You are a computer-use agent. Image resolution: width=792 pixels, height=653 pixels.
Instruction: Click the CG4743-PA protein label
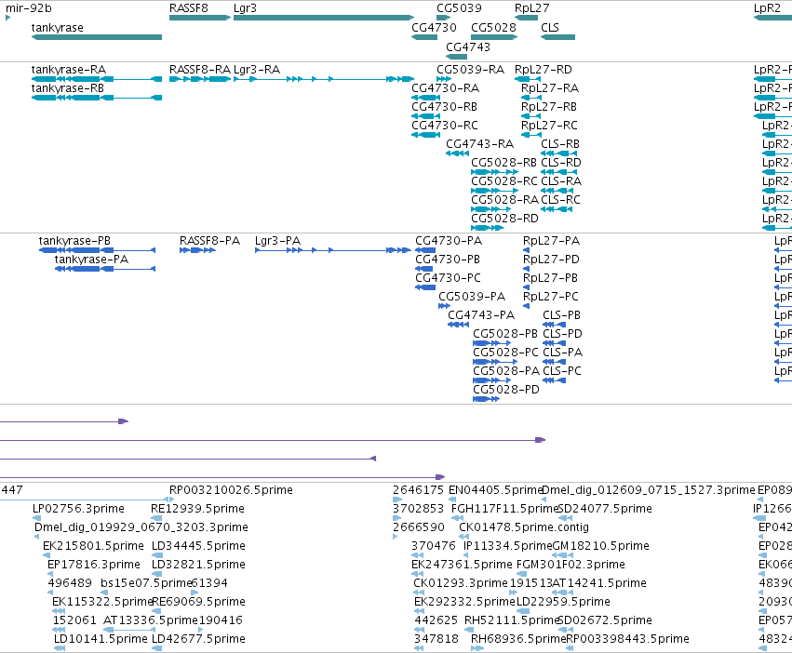[481, 315]
